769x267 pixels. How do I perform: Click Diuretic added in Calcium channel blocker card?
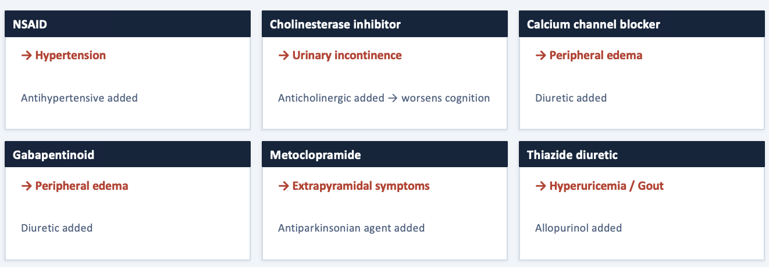pyautogui.click(x=571, y=98)
